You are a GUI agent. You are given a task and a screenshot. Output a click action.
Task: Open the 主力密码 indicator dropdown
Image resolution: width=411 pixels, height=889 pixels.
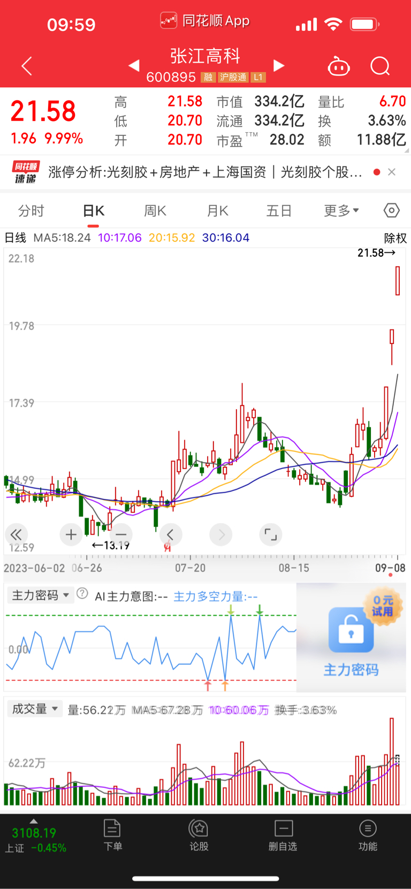(x=41, y=595)
